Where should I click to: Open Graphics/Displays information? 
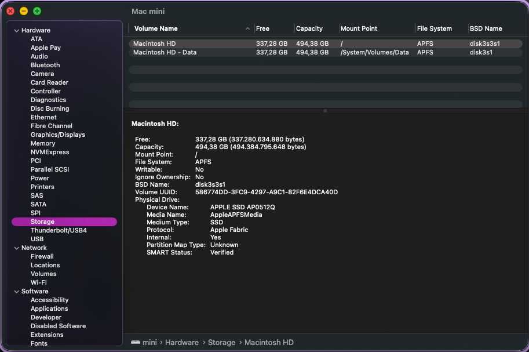tap(58, 135)
